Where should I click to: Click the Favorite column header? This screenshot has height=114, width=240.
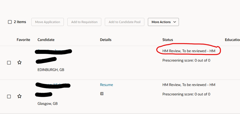[x=23, y=40]
